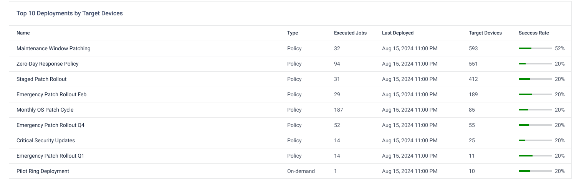Select Monthly OS Patch Cycle row
584x186 pixels.
point(45,110)
